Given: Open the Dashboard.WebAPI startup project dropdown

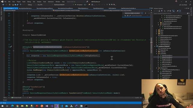Looking at the screenshot, I should pos(64,5).
